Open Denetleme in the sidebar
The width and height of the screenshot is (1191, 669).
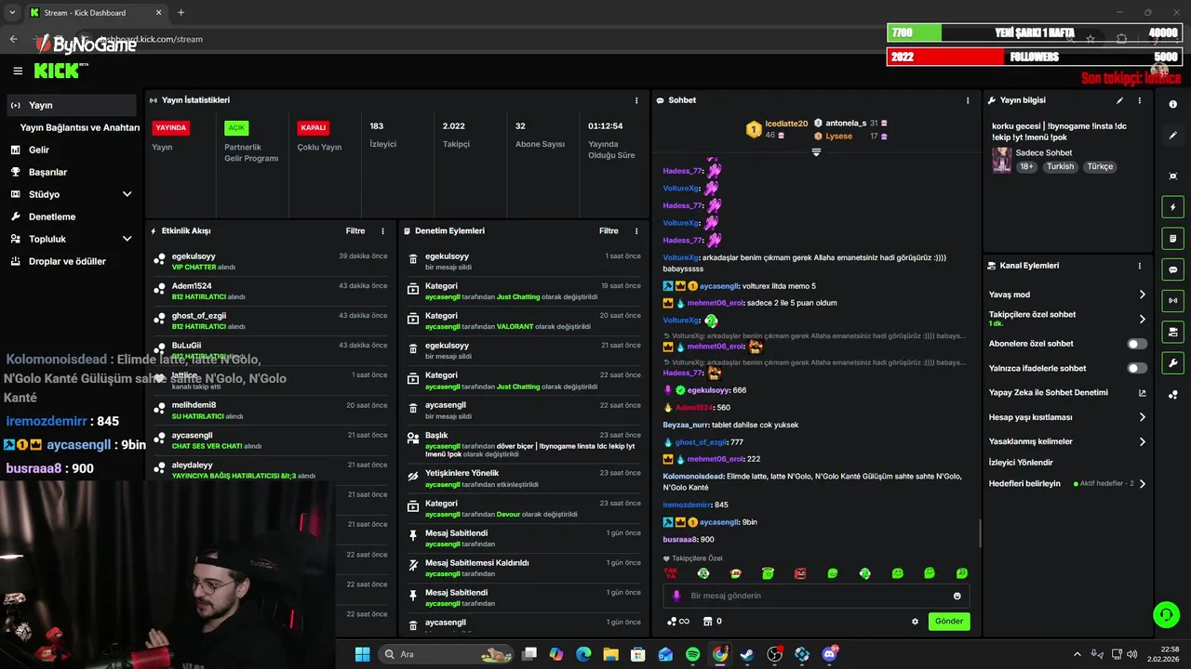pos(72,216)
